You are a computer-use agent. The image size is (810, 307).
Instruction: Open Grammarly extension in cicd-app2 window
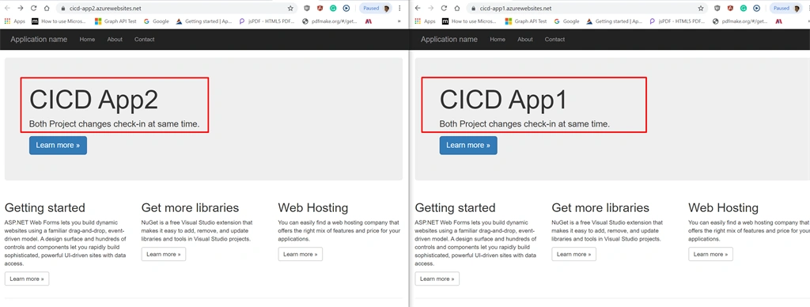333,8
